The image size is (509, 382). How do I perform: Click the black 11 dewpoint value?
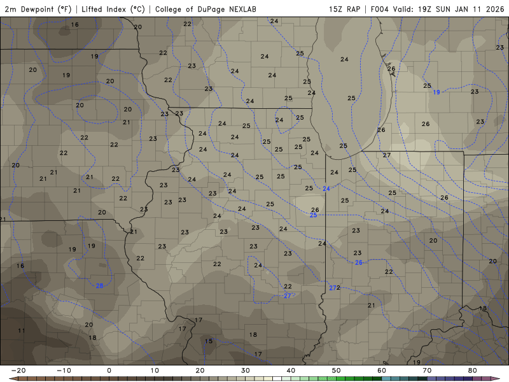(21, 330)
